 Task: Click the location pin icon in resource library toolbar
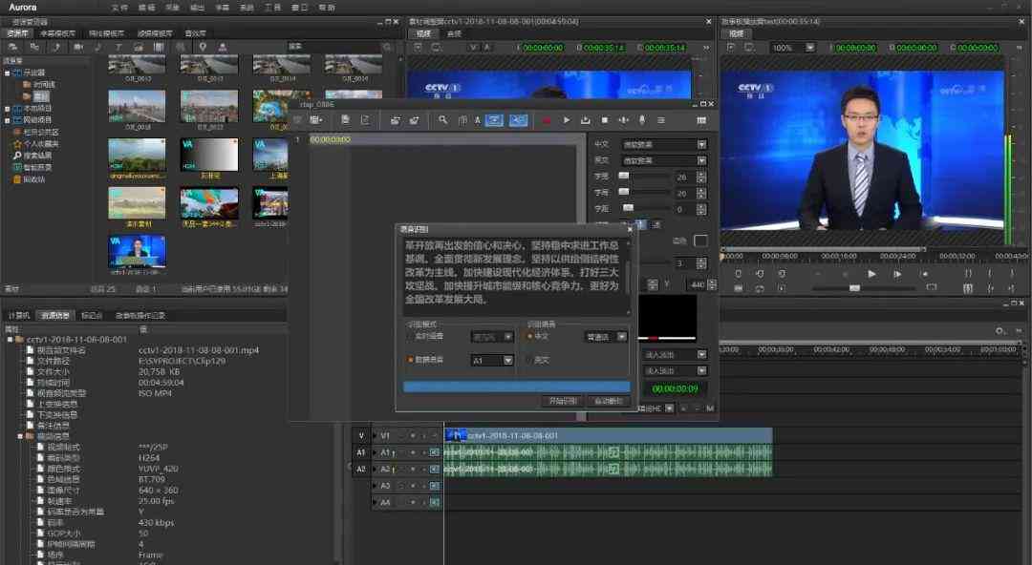[203, 47]
